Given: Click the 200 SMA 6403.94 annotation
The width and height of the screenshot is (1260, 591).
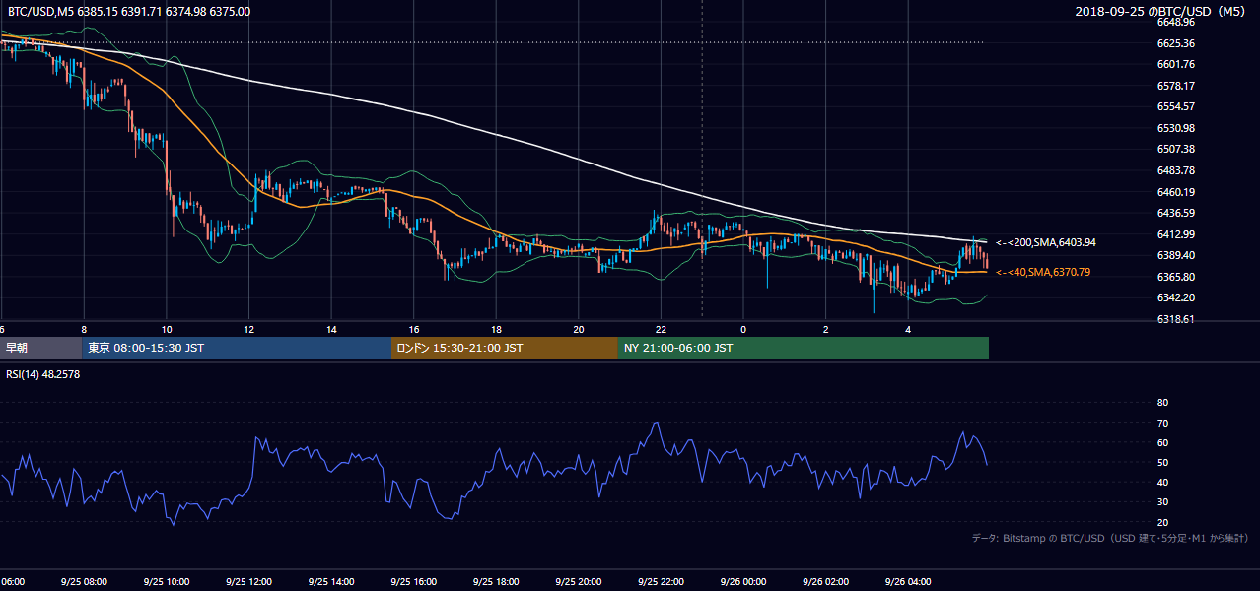Looking at the screenshot, I should click(x=1046, y=242).
